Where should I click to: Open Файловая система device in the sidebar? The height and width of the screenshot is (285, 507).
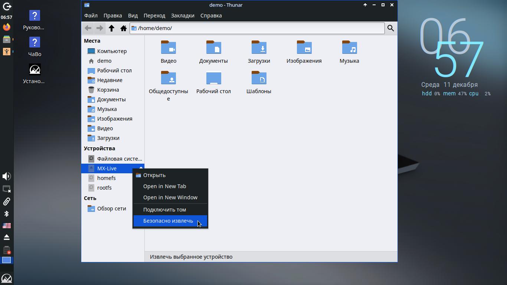pyautogui.click(x=112, y=159)
